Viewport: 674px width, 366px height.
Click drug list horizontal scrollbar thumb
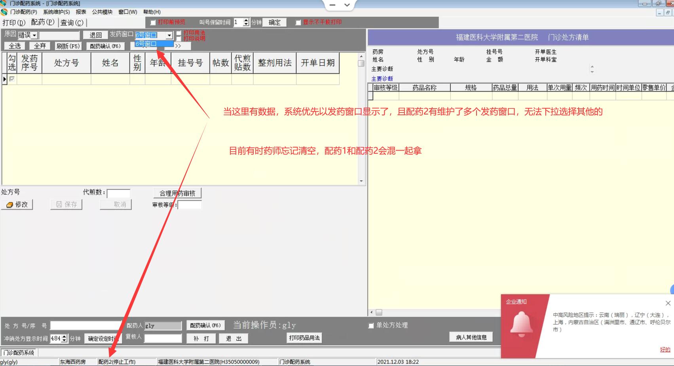[379, 313]
